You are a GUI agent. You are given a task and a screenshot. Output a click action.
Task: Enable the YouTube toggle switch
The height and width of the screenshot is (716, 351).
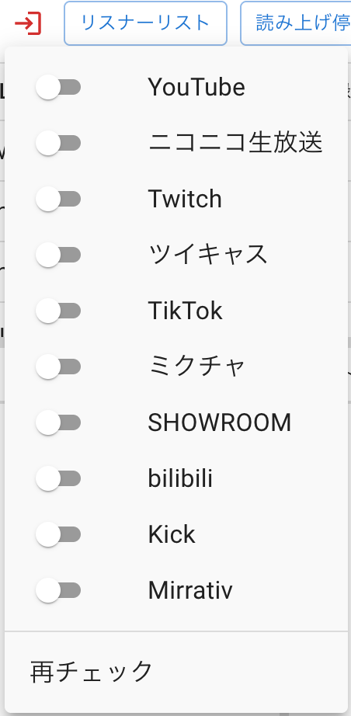[x=58, y=87]
